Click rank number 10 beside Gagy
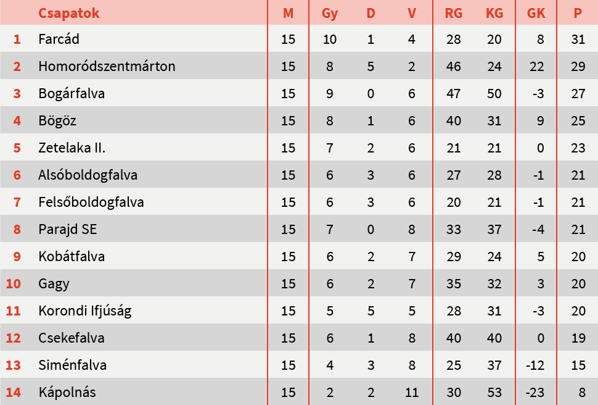This screenshot has width=598, height=405. [14, 284]
